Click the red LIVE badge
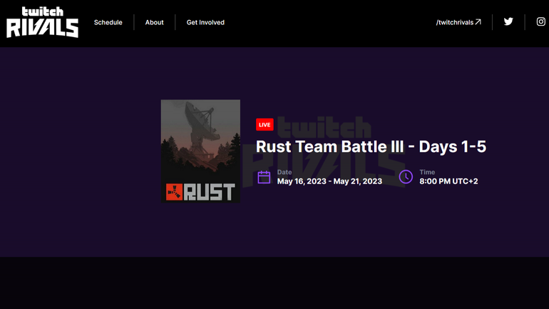The image size is (549, 309). coord(265,125)
